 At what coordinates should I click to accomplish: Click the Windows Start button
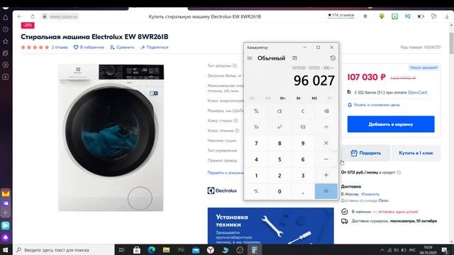[x=6, y=250]
